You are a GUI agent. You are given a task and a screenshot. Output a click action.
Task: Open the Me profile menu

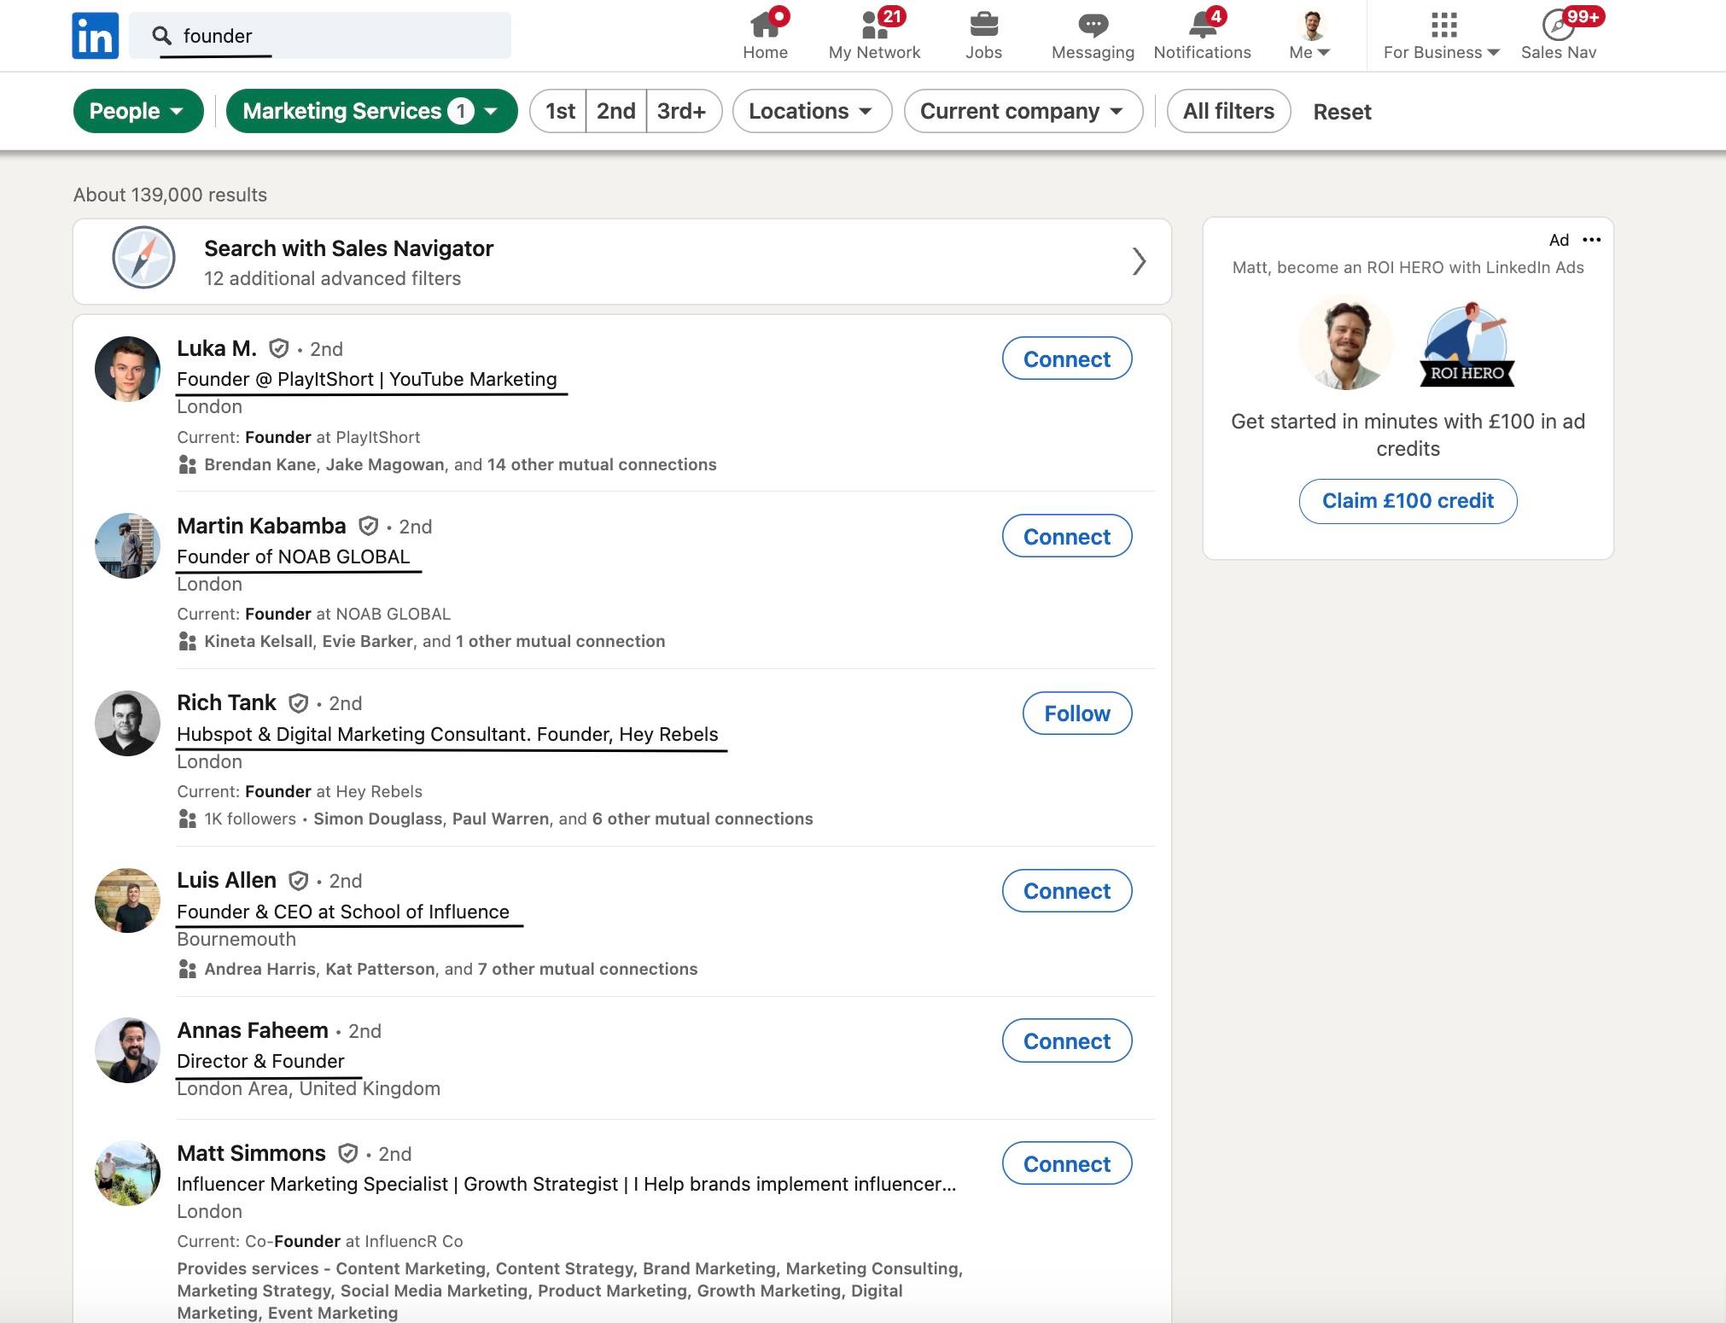click(x=1310, y=36)
